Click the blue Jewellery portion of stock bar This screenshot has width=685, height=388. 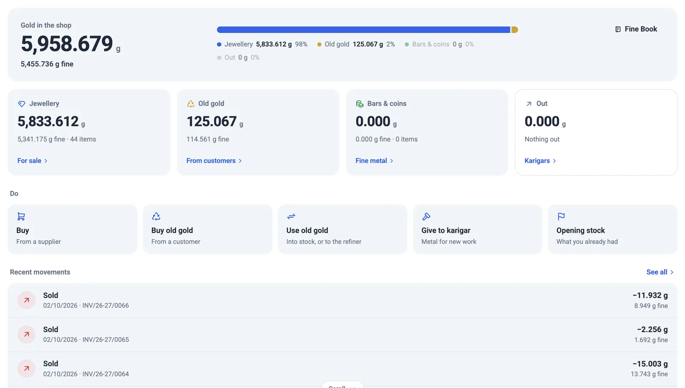coord(363,30)
